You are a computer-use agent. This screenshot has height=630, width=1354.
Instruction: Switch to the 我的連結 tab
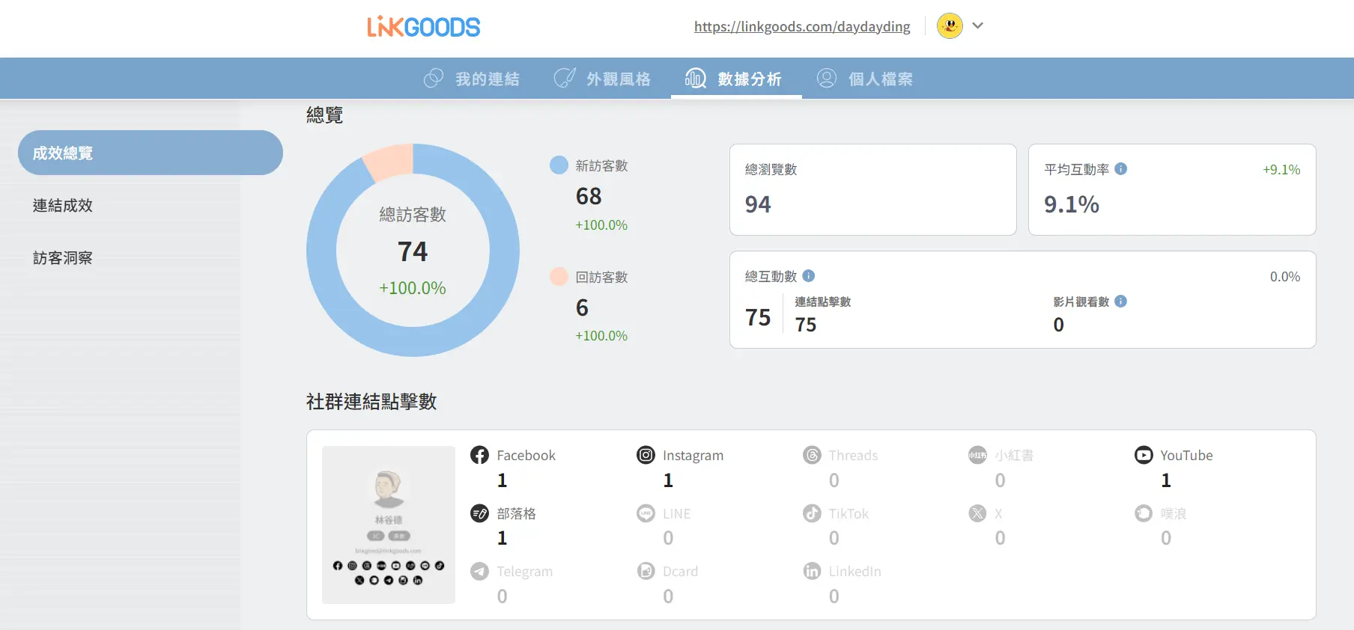pyautogui.click(x=472, y=79)
